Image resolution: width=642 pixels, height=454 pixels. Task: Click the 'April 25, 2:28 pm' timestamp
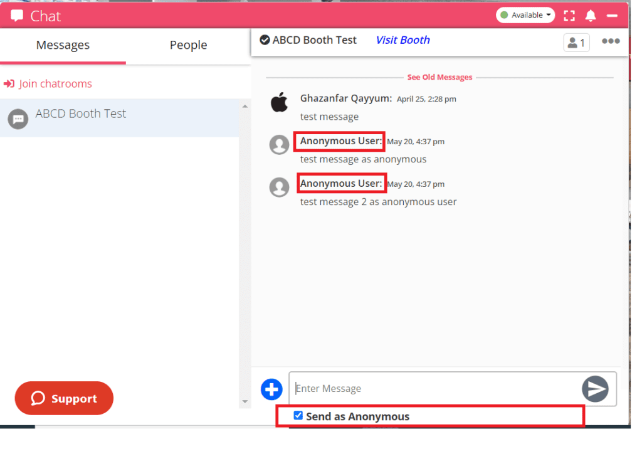coord(426,99)
